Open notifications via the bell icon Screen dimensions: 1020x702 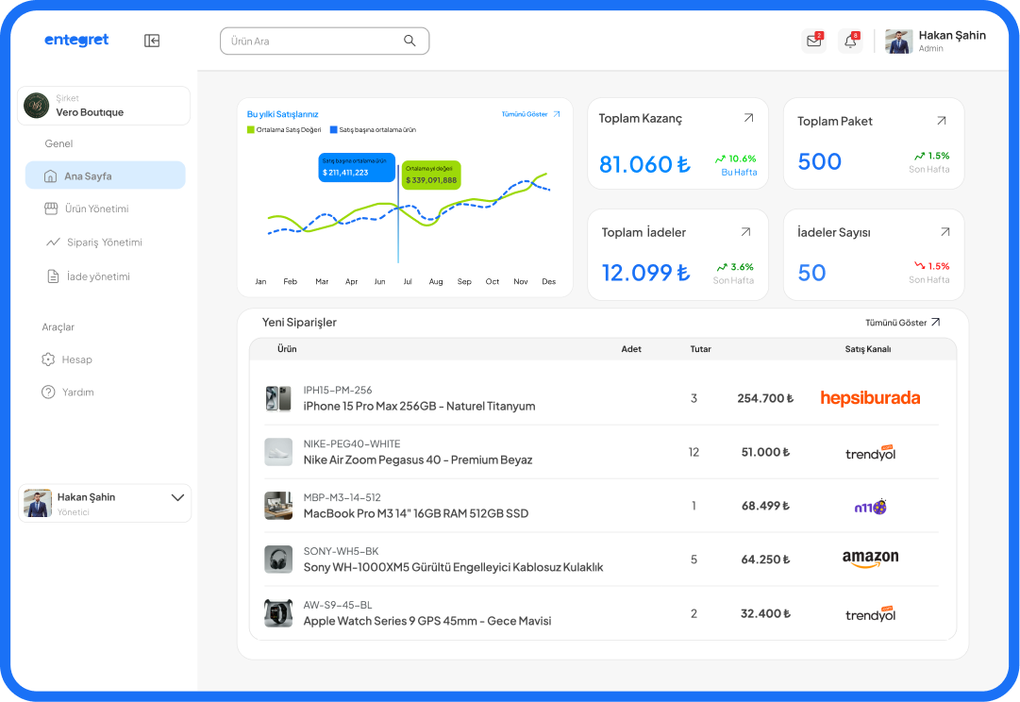[850, 41]
